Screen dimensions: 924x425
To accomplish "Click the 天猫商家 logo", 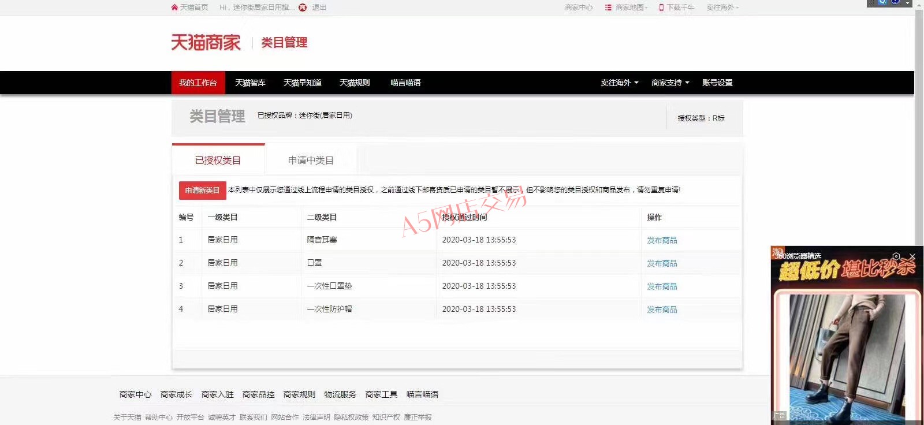I will click(x=206, y=42).
